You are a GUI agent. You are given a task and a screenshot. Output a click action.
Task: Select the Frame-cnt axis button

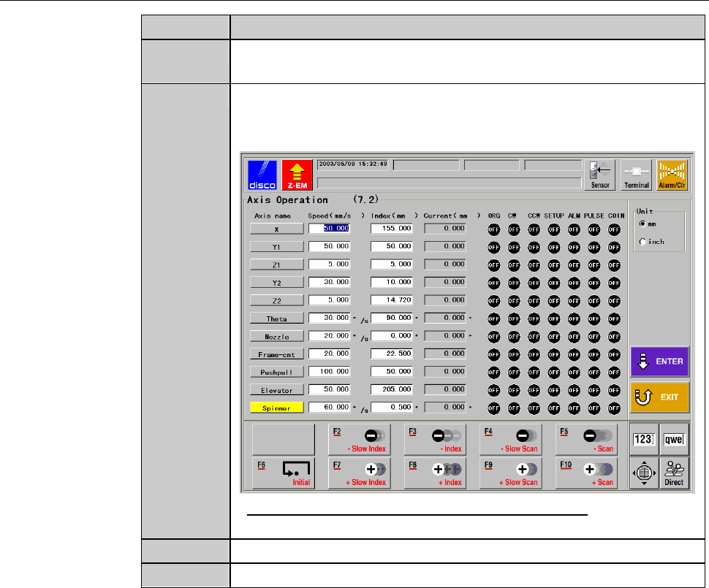(x=277, y=354)
